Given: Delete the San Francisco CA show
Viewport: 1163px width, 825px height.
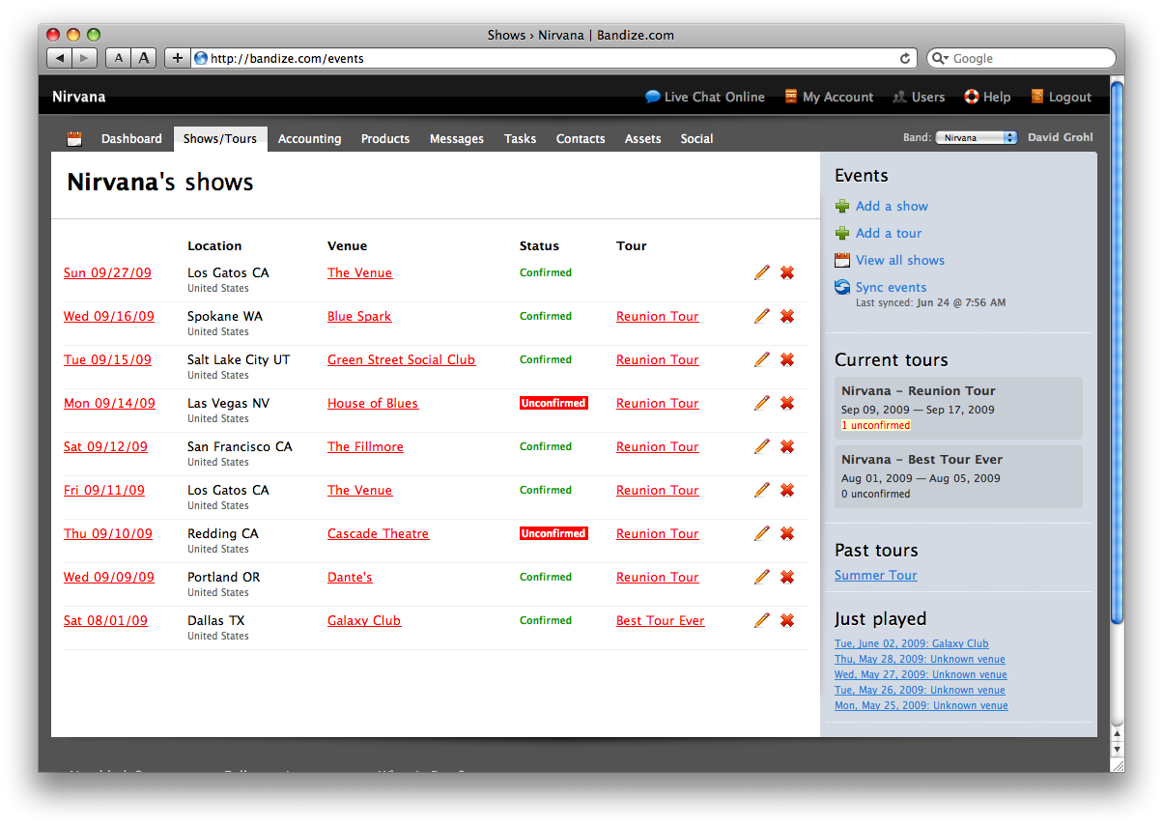Looking at the screenshot, I should (x=787, y=446).
